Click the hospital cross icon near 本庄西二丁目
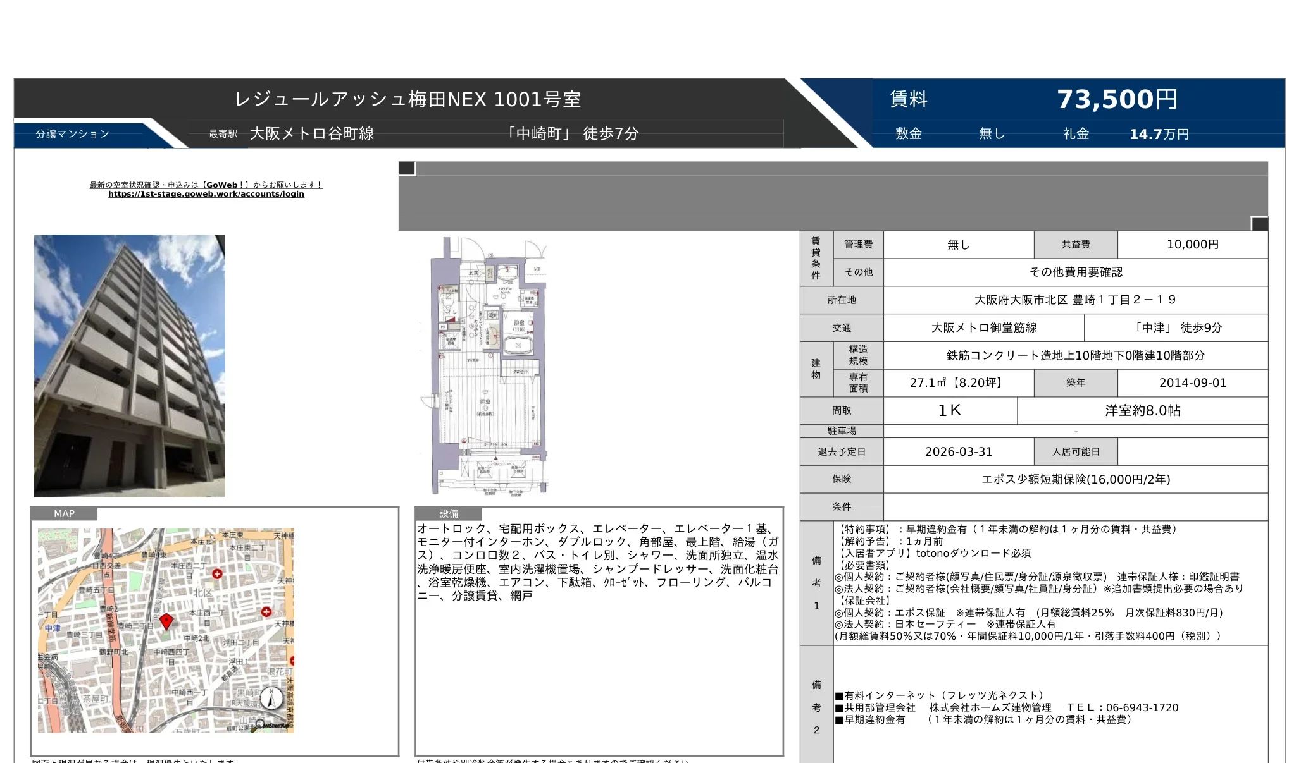This screenshot has width=1301, height=763. [x=217, y=573]
